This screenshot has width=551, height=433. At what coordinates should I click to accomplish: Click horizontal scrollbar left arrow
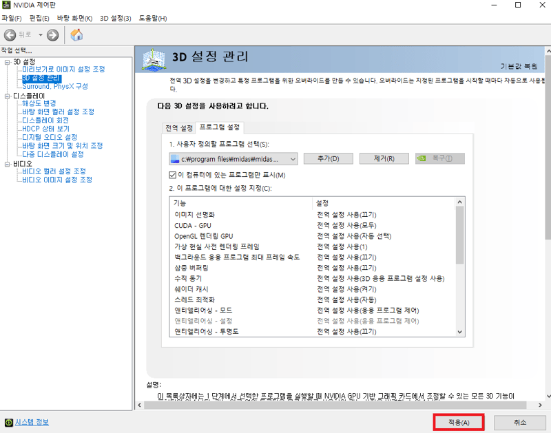coord(140,405)
